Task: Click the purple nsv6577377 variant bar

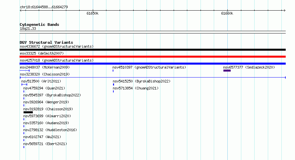Action: (227, 71)
